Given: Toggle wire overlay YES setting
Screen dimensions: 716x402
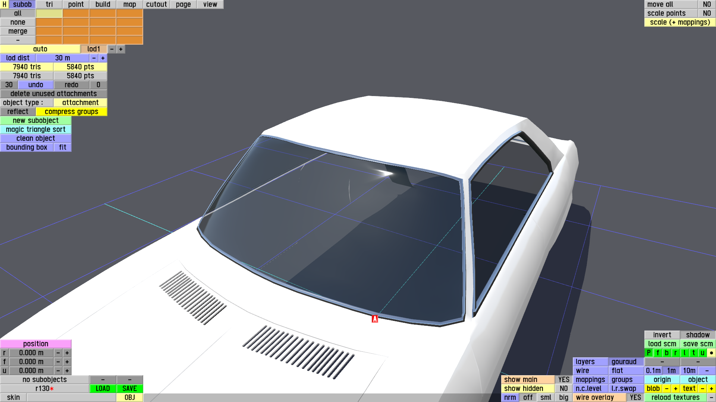Looking at the screenshot, I should 635,398.
